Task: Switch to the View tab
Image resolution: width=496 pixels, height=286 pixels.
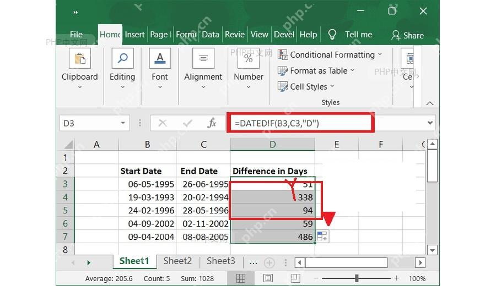Action: click(x=260, y=35)
